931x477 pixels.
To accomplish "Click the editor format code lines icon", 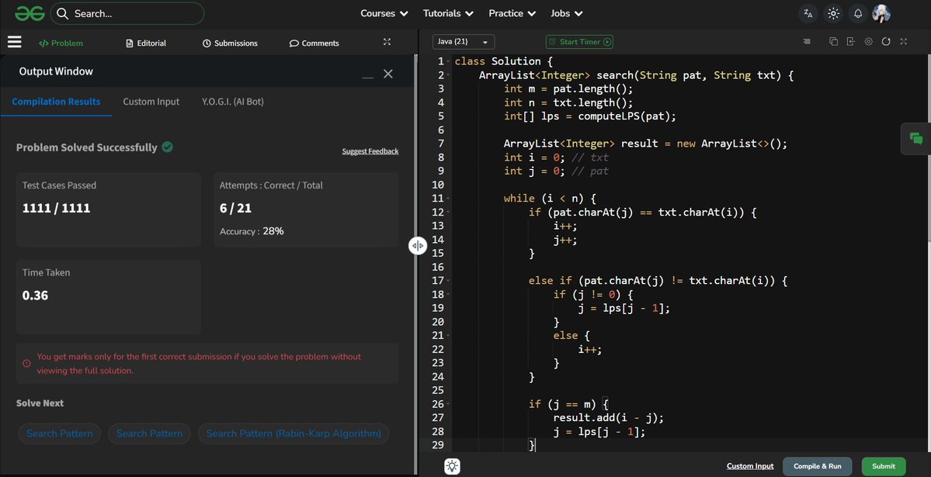I will tap(806, 42).
